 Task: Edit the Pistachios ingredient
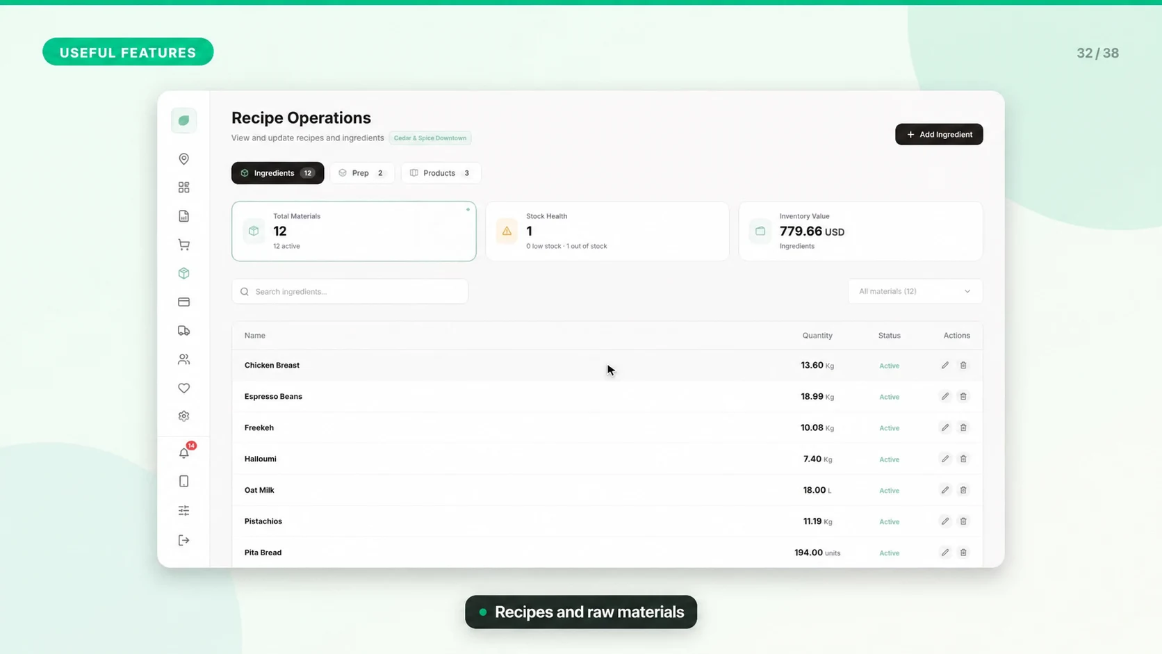pyautogui.click(x=945, y=521)
